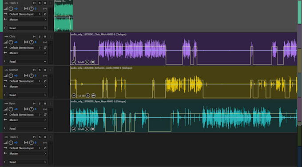The height and width of the screenshot is (167, 302).
Task: Open Nathan track Master output dropdown
Action: 28,87
